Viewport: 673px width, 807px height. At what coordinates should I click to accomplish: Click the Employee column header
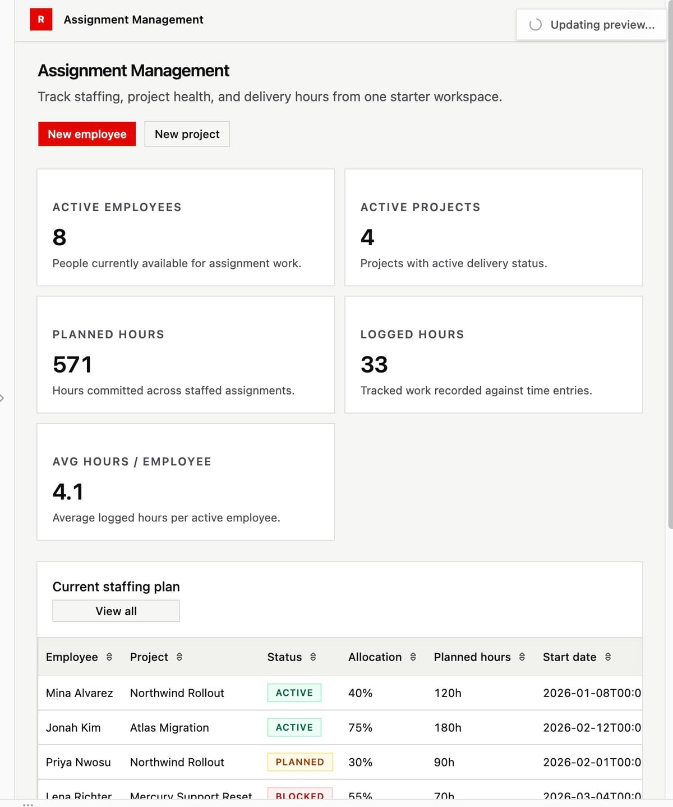click(72, 657)
